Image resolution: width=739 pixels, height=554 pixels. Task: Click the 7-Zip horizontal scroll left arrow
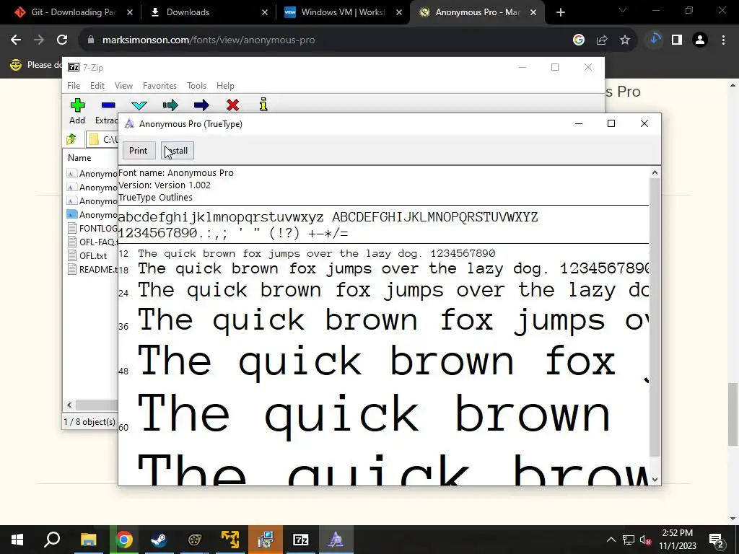[69, 405]
